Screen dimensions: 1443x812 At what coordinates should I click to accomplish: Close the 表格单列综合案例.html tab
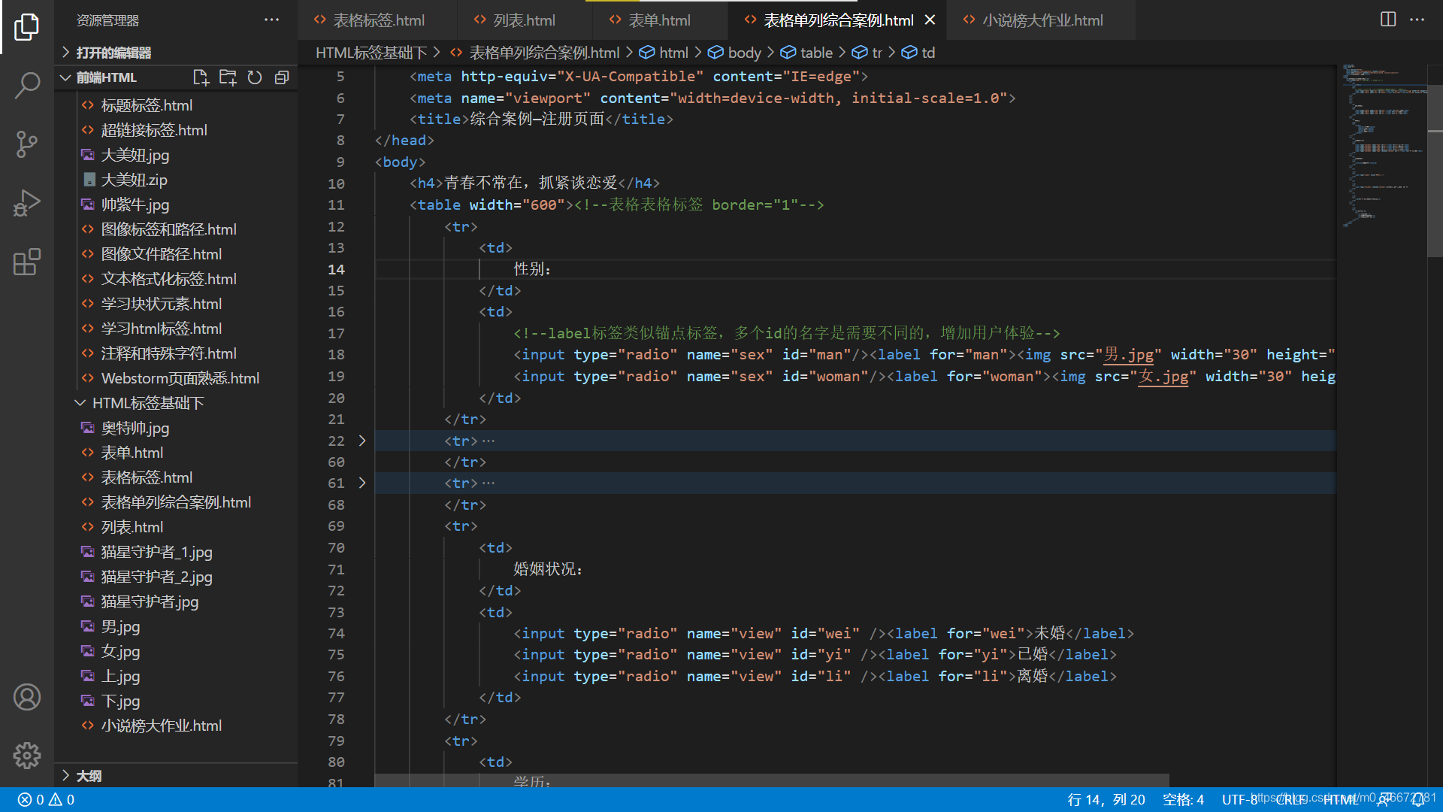930,20
